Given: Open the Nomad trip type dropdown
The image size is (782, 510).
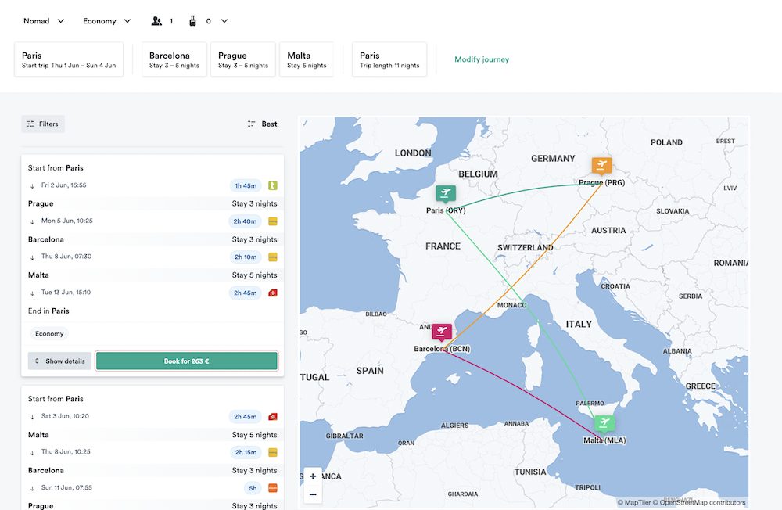Looking at the screenshot, I should pos(44,21).
